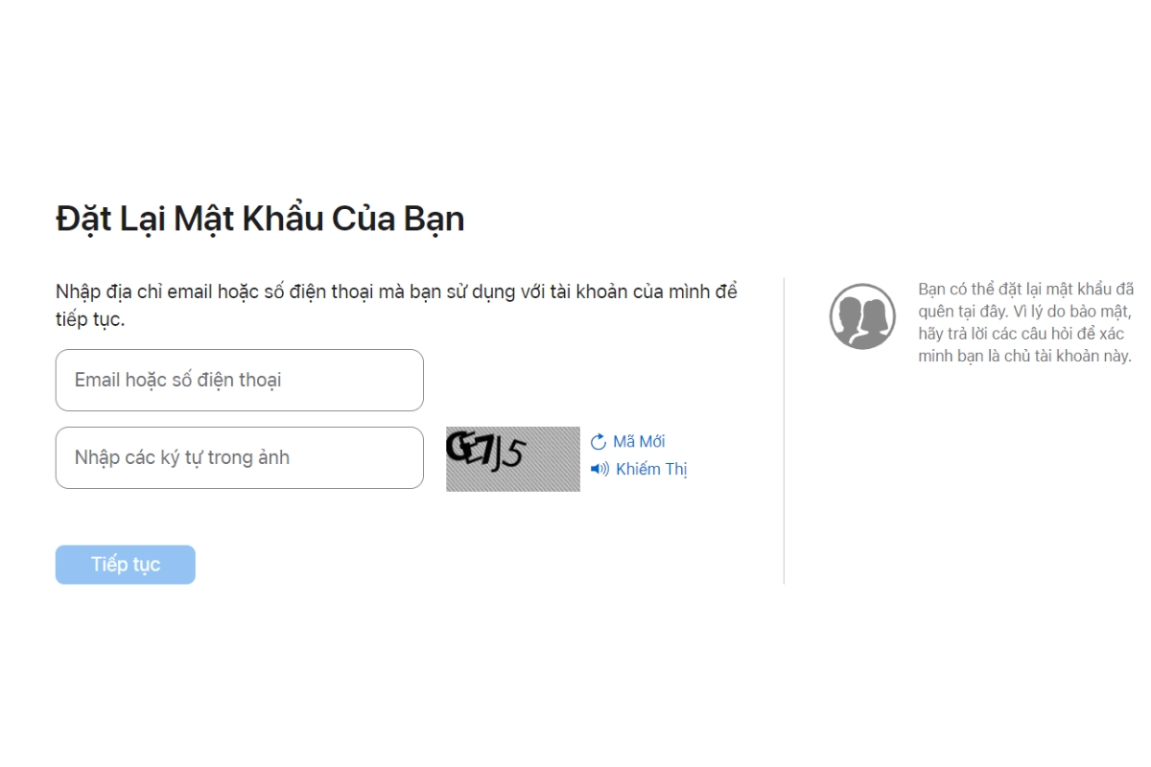Click the Mã Mới link
Image resolution: width=1151 pixels, height=767 pixels.
click(639, 441)
